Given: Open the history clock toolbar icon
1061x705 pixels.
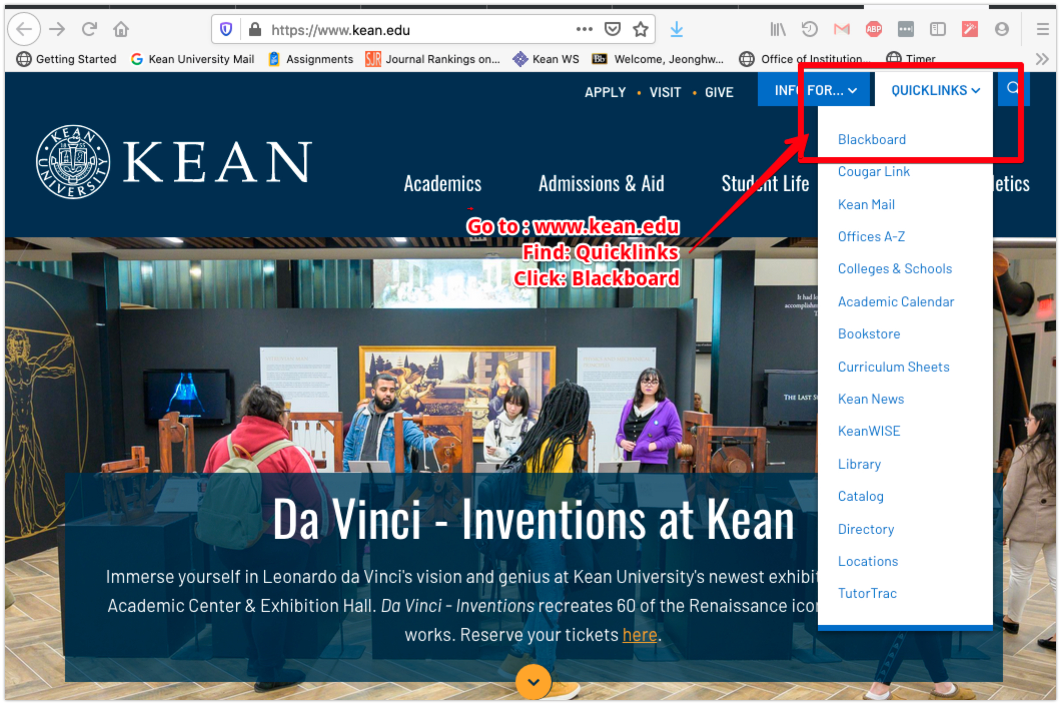Looking at the screenshot, I should [x=809, y=30].
